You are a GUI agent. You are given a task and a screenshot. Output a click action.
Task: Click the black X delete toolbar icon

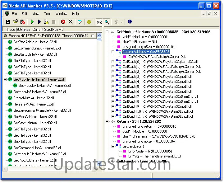(70, 22)
